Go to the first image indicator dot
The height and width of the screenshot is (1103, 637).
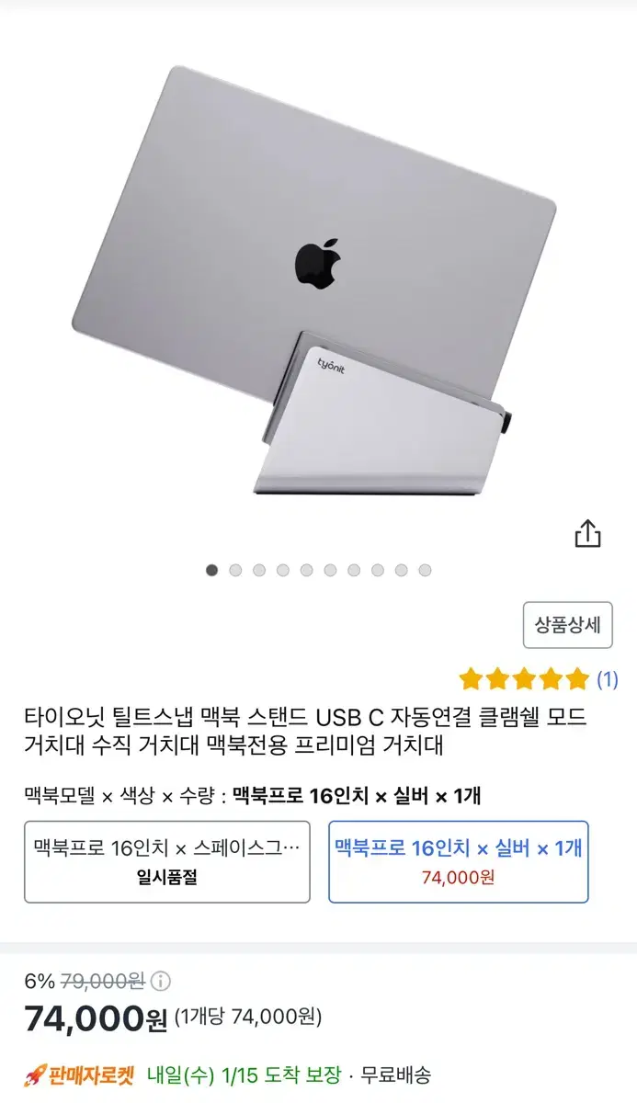coord(212,570)
